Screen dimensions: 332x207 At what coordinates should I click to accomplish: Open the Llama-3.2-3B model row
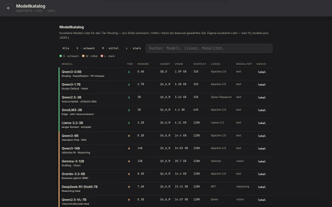166,125
